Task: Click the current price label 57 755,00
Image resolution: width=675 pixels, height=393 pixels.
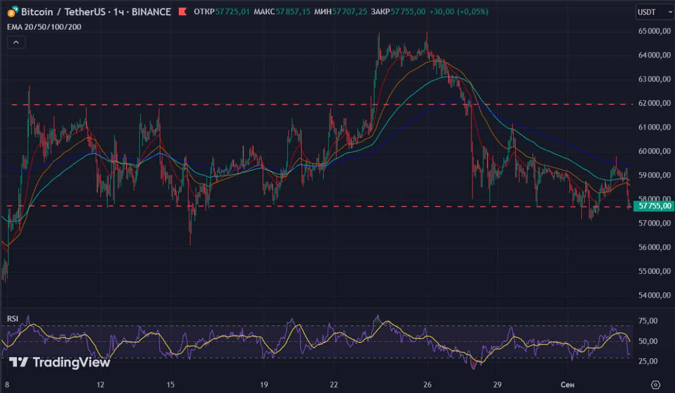Action: pos(654,206)
